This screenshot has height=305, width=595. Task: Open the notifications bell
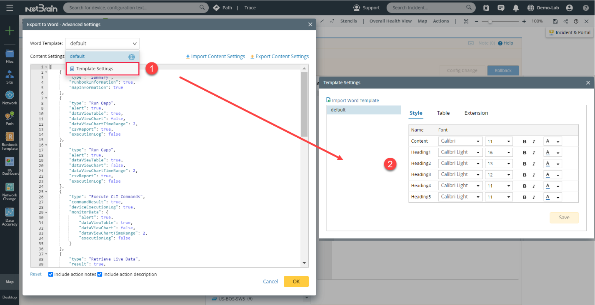(516, 8)
